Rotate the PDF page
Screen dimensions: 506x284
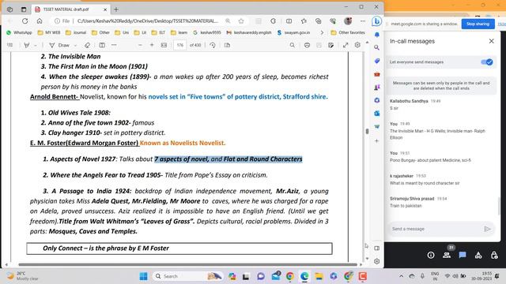pyautogui.click(x=213, y=45)
